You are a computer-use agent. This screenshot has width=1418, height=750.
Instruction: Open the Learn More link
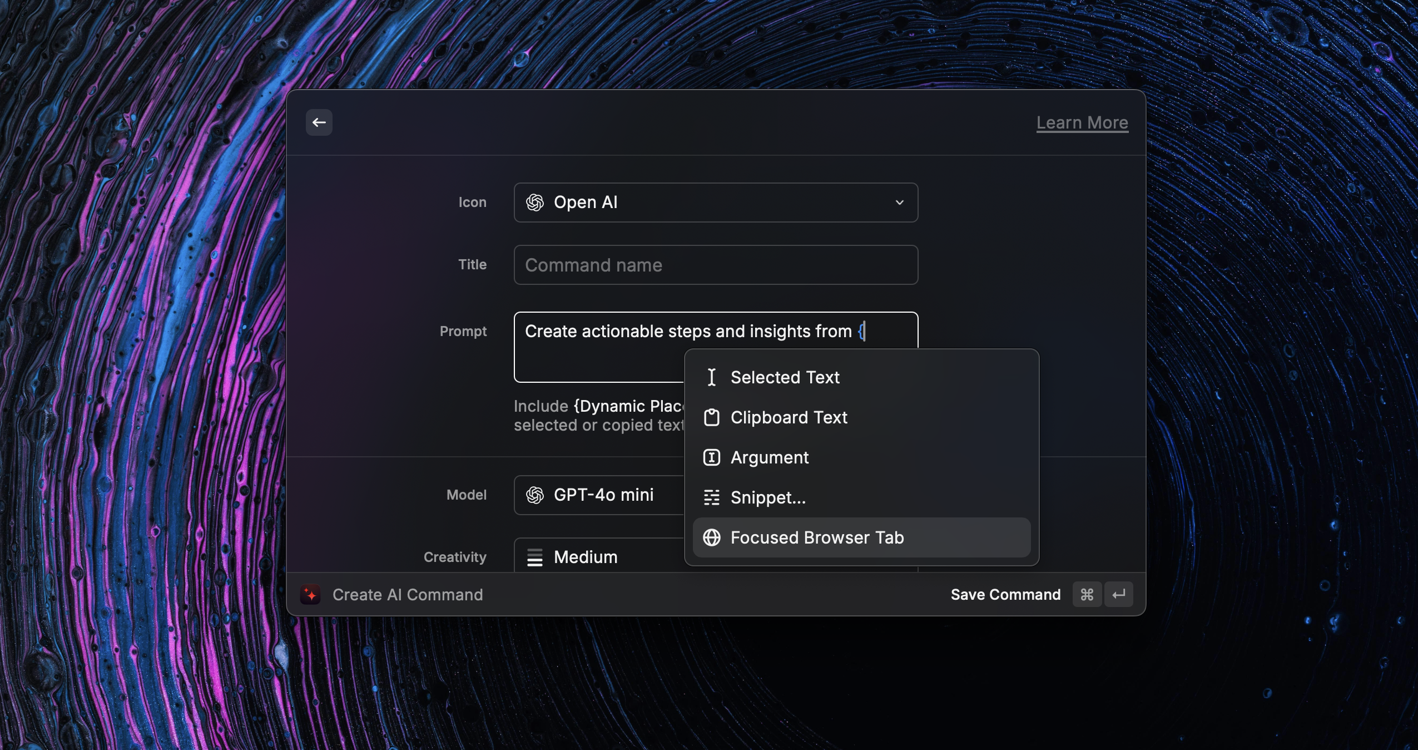(1082, 122)
